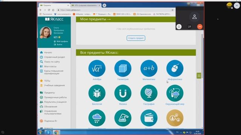Screen dimensions: 241x135
Task: Open the Биология beetle icon
Action: coord(97,93)
